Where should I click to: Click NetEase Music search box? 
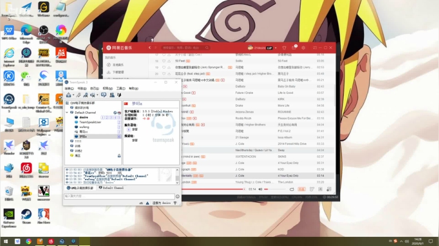point(185,48)
